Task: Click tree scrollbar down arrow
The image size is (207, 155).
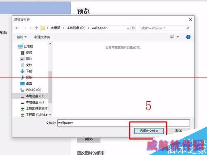Action: (51, 114)
